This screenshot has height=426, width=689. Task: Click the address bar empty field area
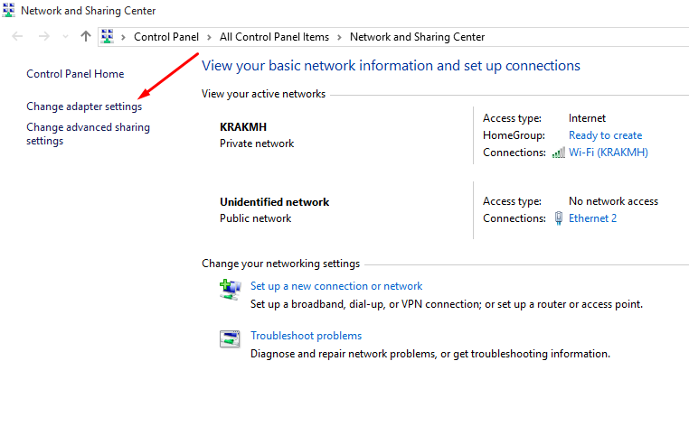[587, 37]
